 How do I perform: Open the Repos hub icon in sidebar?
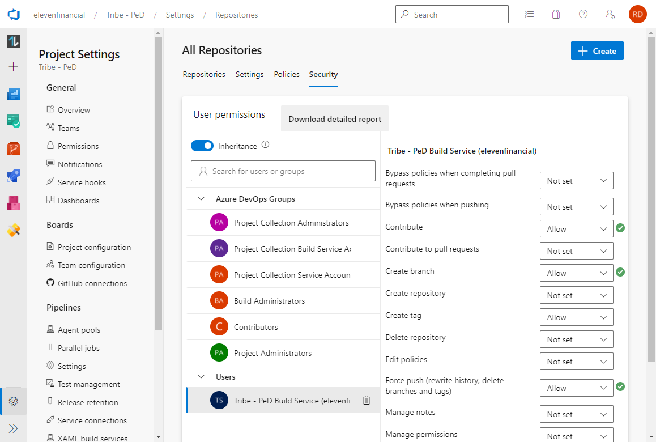point(14,148)
